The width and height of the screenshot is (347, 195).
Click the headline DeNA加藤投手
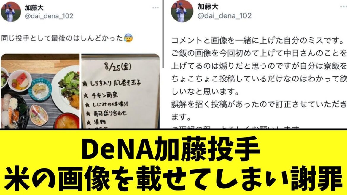171,147
